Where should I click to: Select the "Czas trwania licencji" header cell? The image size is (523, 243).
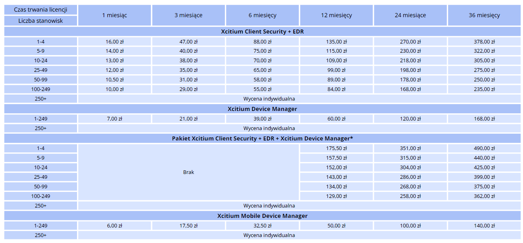pos(41,10)
